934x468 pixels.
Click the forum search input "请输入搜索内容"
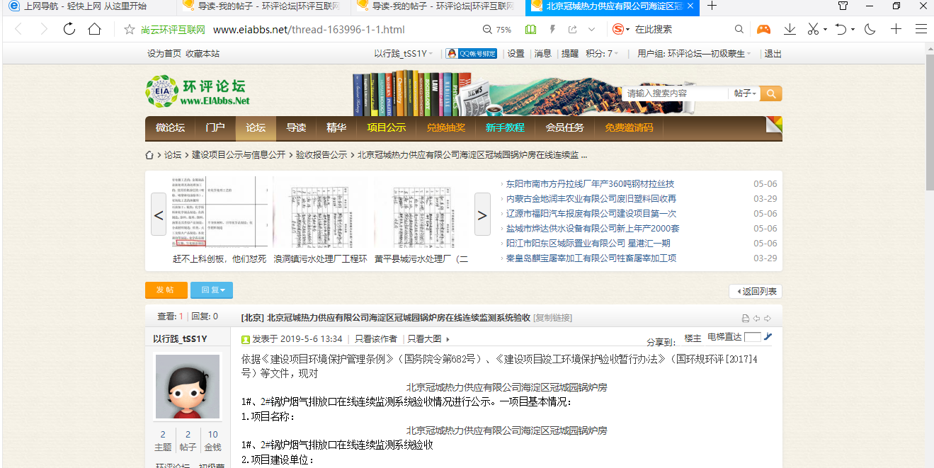(x=675, y=93)
